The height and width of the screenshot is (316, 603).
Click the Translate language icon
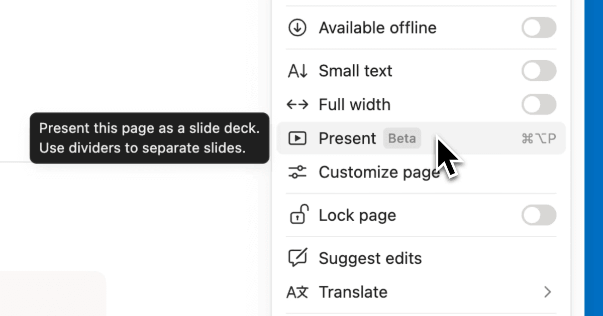coord(297,292)
